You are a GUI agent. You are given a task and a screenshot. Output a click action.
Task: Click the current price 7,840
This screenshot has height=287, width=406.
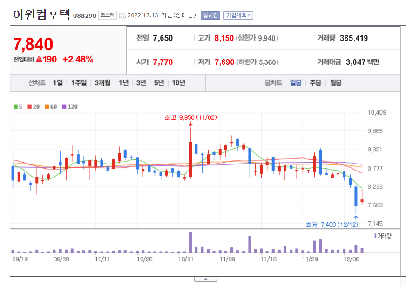pyautogui.click(x=33, y=44)
